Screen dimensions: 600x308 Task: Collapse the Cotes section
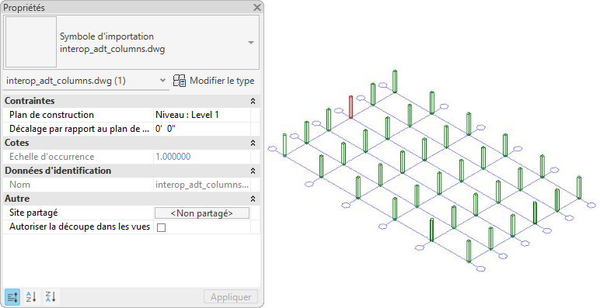click(x=253, y=143)
